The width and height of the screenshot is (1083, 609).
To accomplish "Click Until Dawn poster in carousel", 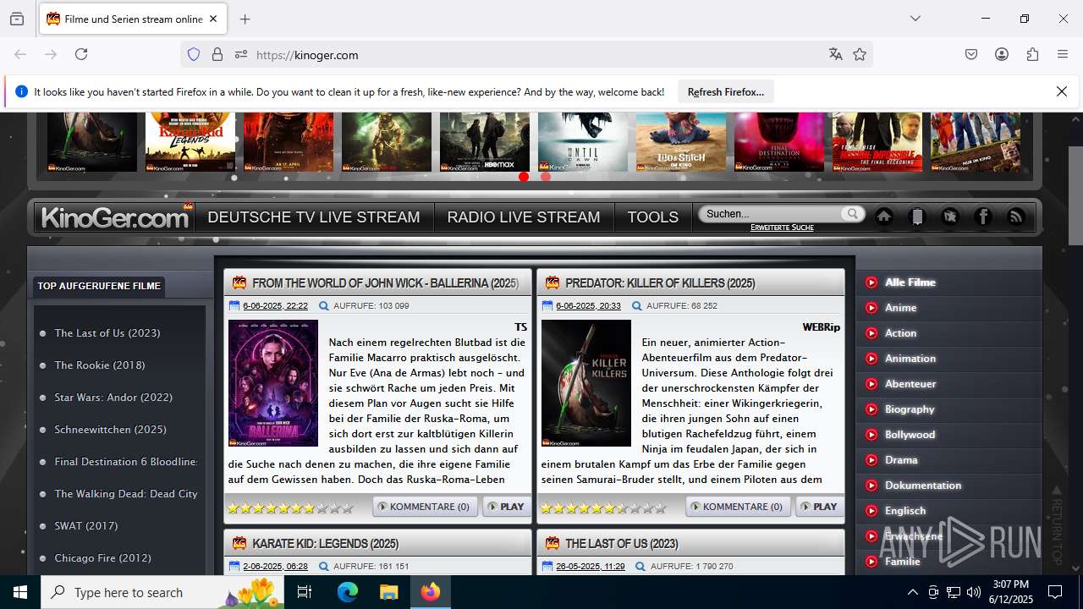I will [x=583, y=141].
